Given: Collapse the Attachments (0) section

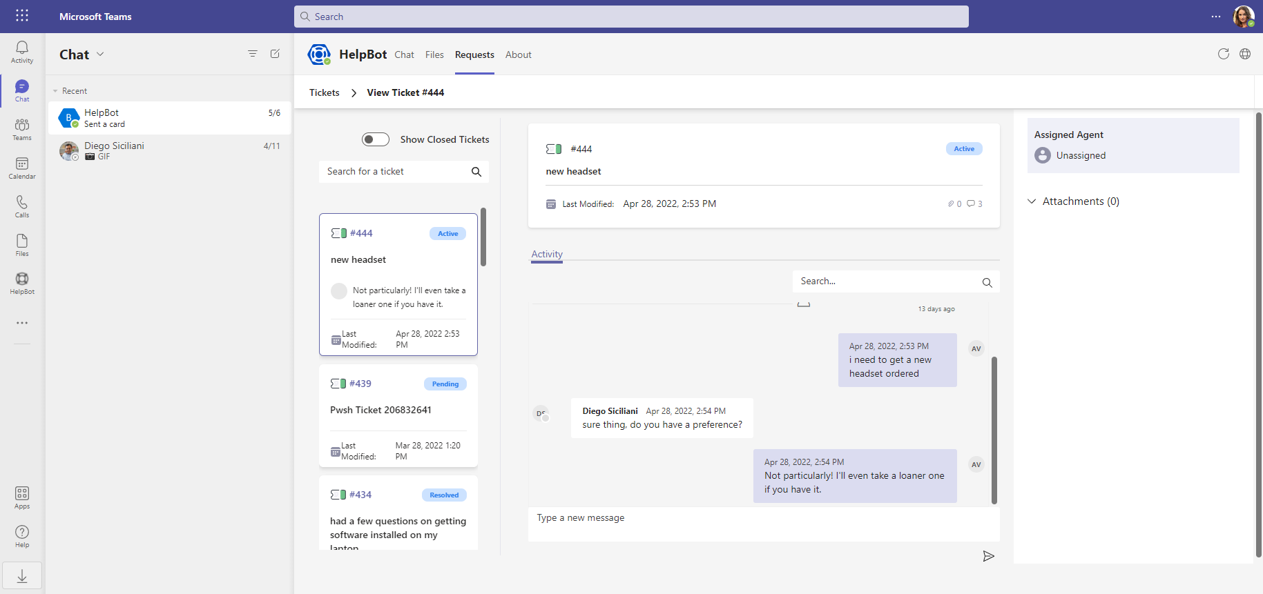Looking at the screenshot, I should click(x=1032, y=201).
